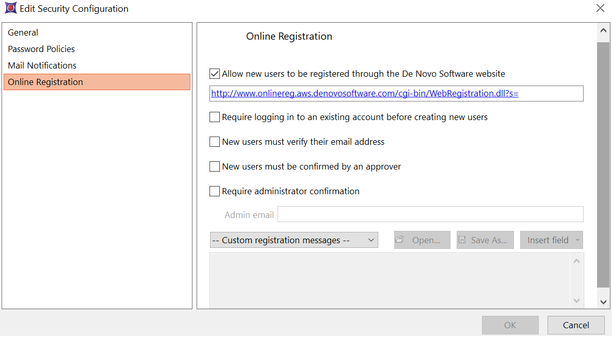Click message text area's scroll up arrow
Viewport: 612px width, 337px height.
point(577,262)
